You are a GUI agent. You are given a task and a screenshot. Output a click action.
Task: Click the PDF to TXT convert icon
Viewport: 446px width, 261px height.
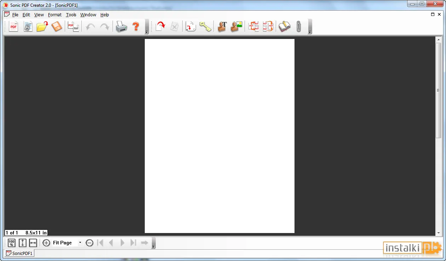(73, 27)
